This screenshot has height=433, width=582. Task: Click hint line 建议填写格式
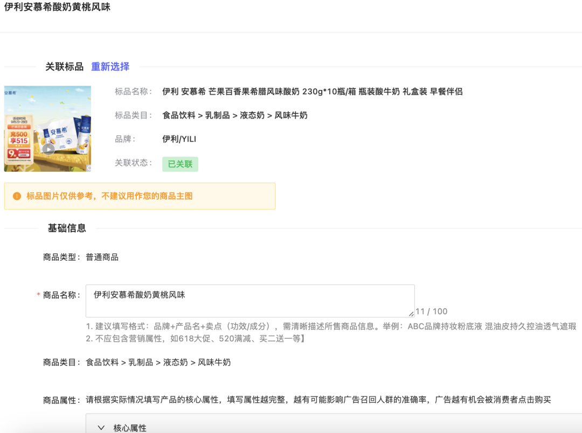331,326
